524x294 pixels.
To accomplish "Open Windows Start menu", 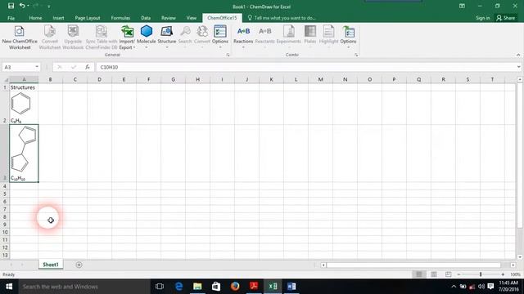I will [x=9, y=287].
